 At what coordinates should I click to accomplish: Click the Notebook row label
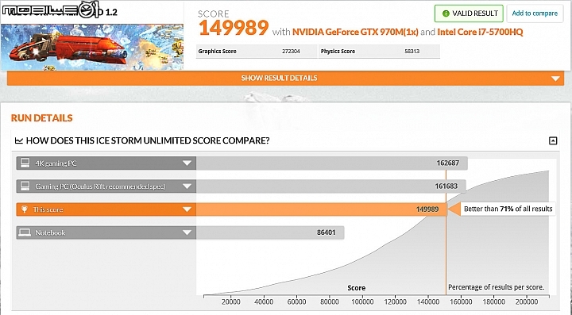click(50, 232)
